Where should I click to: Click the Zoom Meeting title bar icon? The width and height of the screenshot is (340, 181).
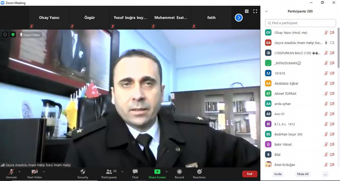(x=2, y=3)
